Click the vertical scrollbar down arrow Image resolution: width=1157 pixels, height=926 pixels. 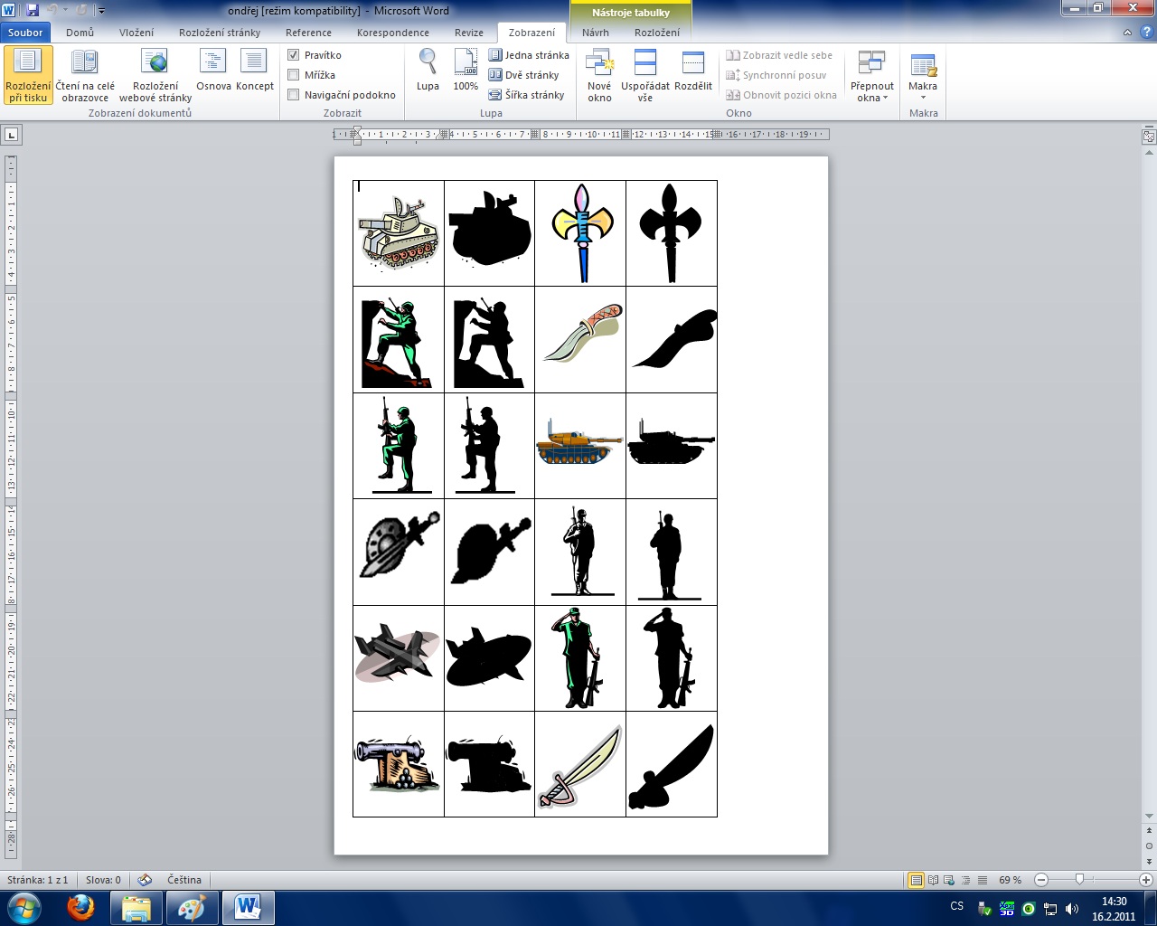(1149, 816)
